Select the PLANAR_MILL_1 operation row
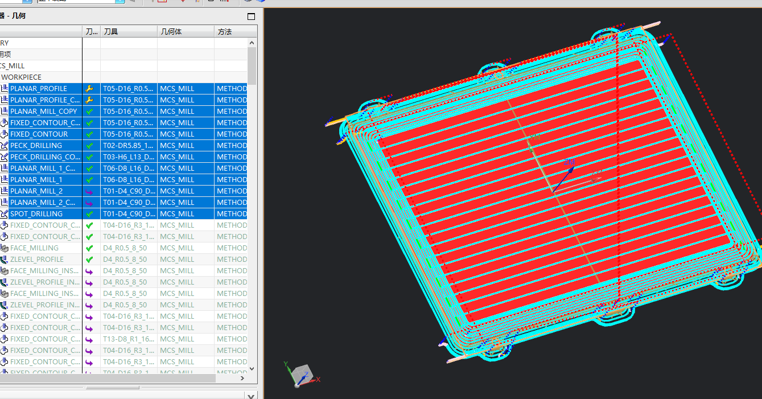 pyautogui.click(x=36, y=180)
